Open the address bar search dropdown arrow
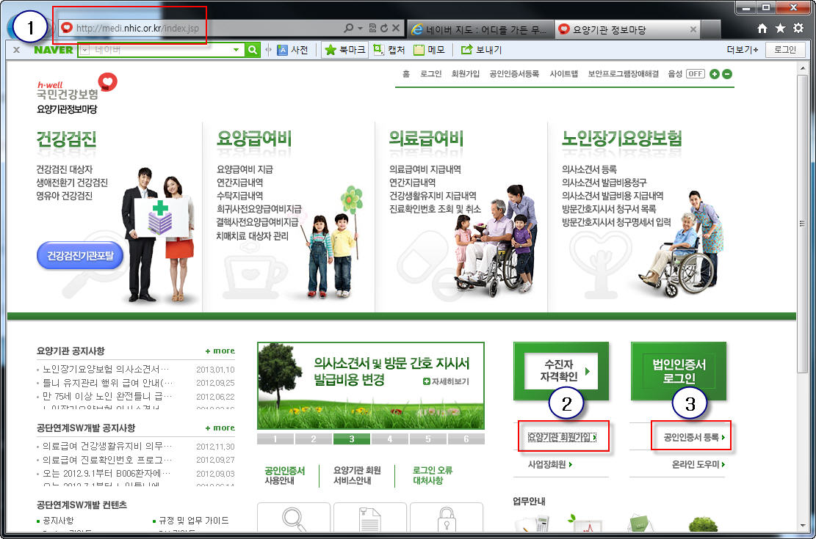Screen dimensions: 816x539 pos(360,29)
